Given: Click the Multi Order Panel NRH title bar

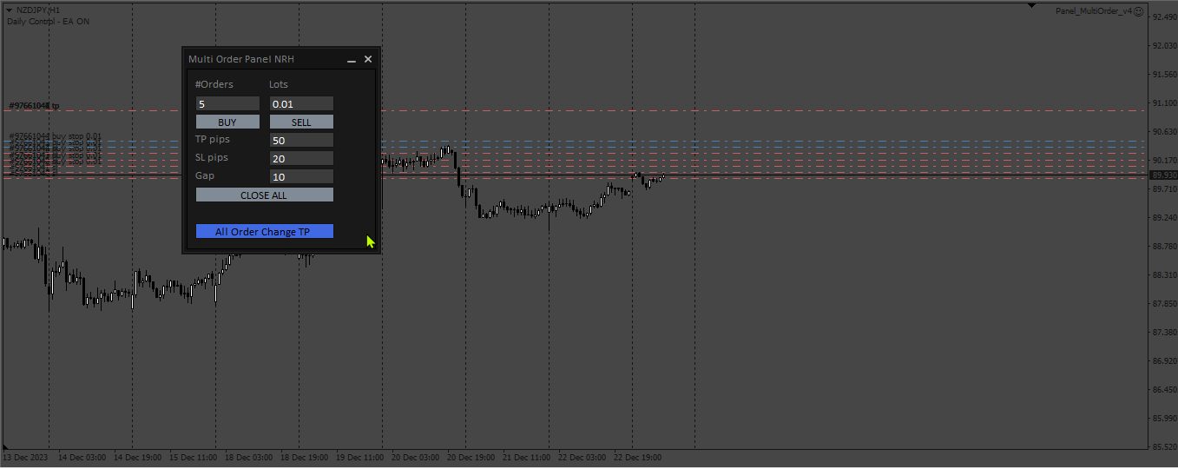Looking at the screenshot, I should click(x=280, y=59).
